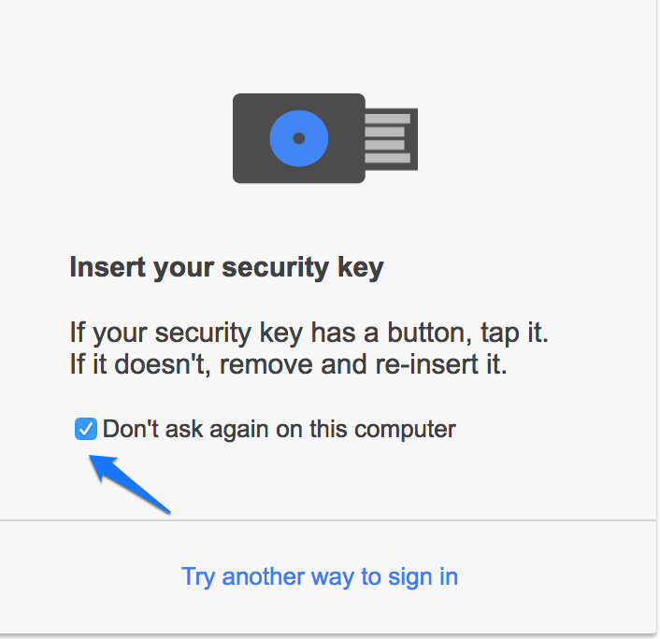Image resolution: width=660 pixels, height=639 pixels.
Task: Uncheck the Don't ask again checkbox
Action: (86, 429)
